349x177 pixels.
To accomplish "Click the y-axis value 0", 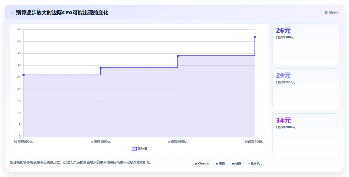I will coord(20,137).
